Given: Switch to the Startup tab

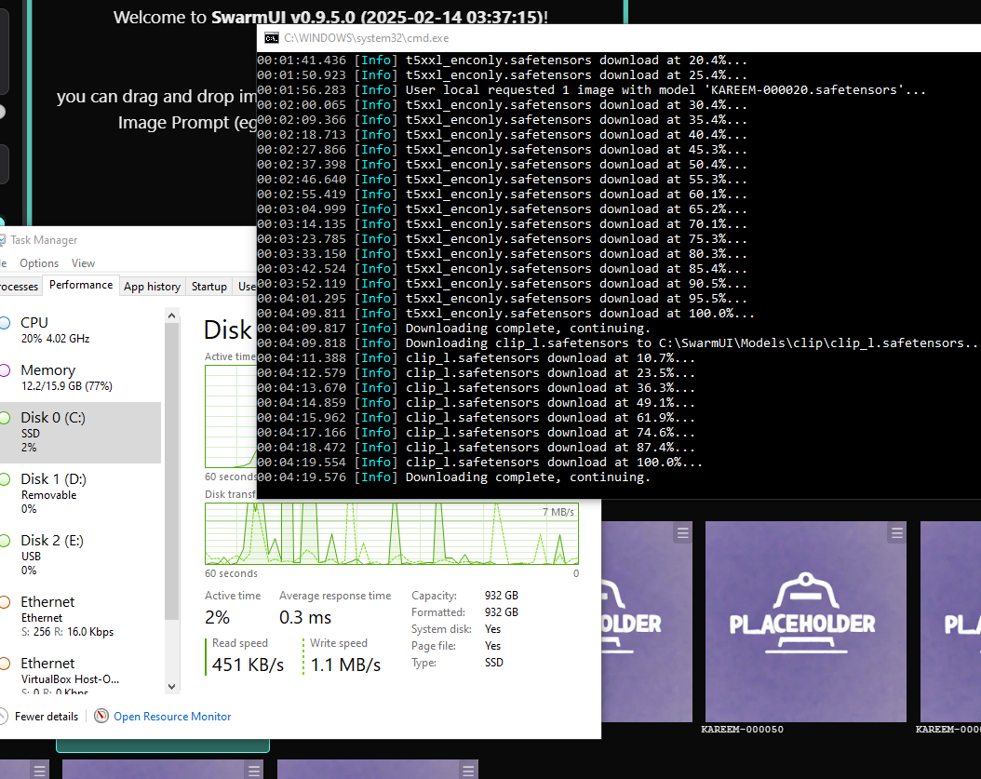Looking at the screenshot, I should click(209, 287).
